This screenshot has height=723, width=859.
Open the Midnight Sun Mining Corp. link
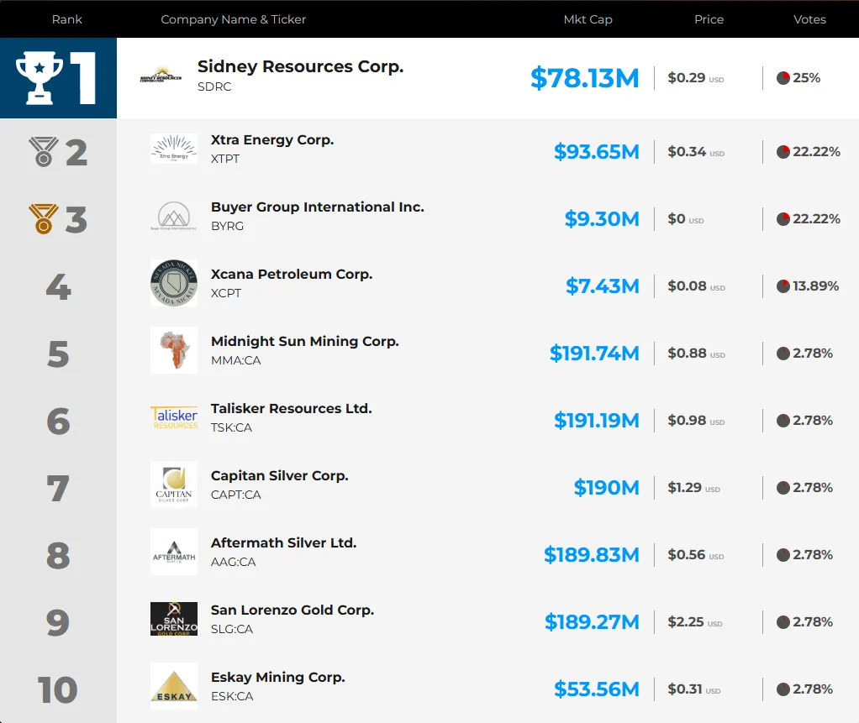pyautogui.click(x=304, y=341)
